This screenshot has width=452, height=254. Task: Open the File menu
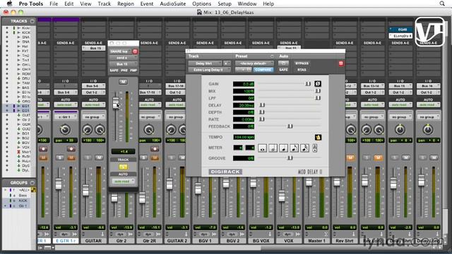coord(54,4)
